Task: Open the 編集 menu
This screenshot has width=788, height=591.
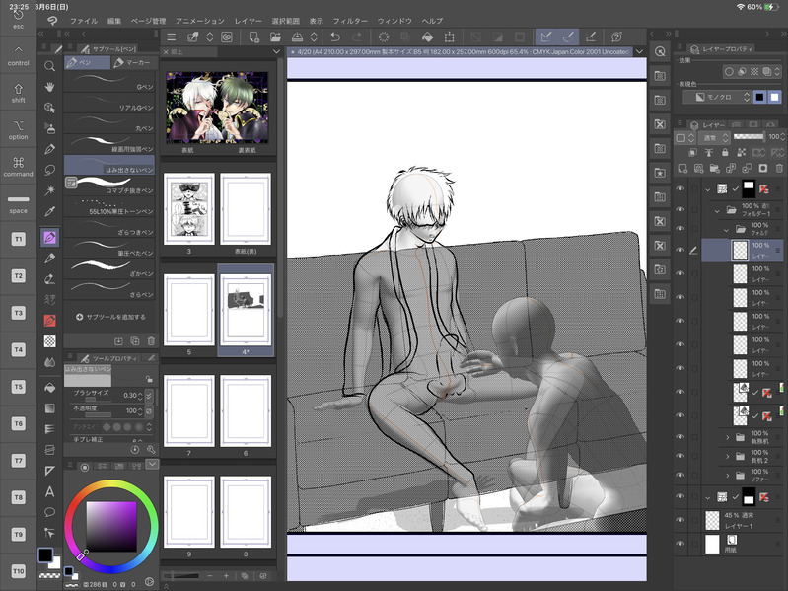Action: tap(114, 21)
